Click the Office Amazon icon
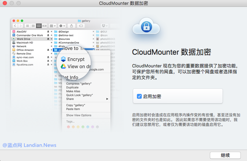Screen dimensions: 247x161 (14, 50)
